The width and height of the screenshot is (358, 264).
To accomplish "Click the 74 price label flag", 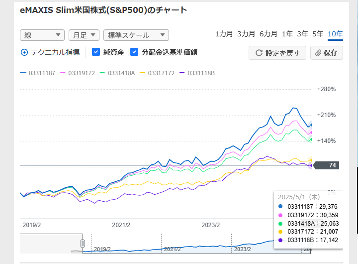I will [327, 165].
